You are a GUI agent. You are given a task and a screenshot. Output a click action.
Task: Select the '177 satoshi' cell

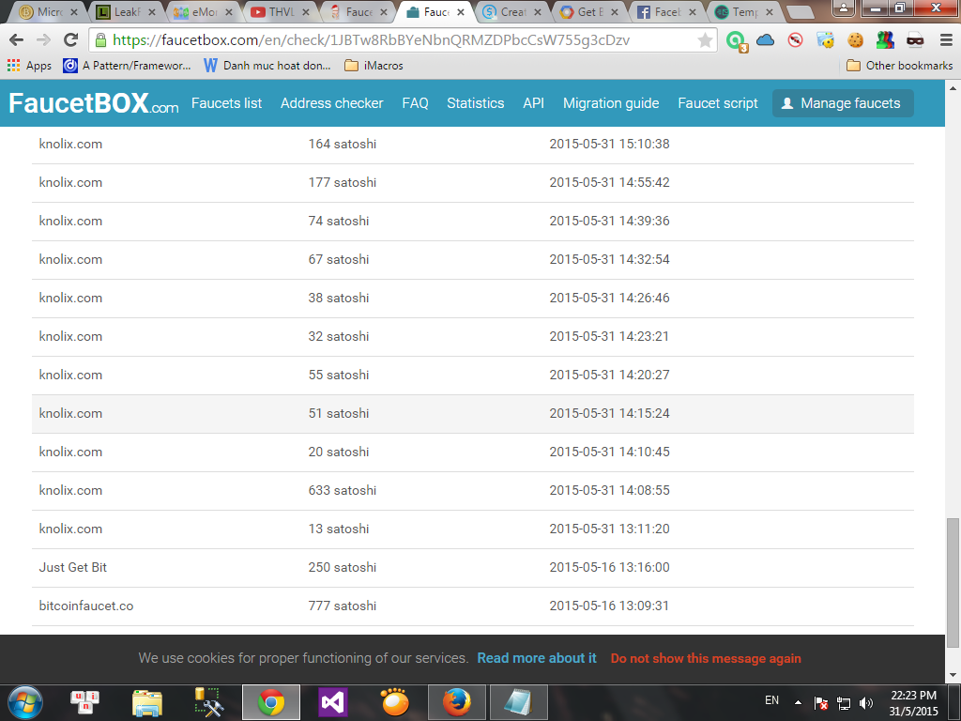342,183
